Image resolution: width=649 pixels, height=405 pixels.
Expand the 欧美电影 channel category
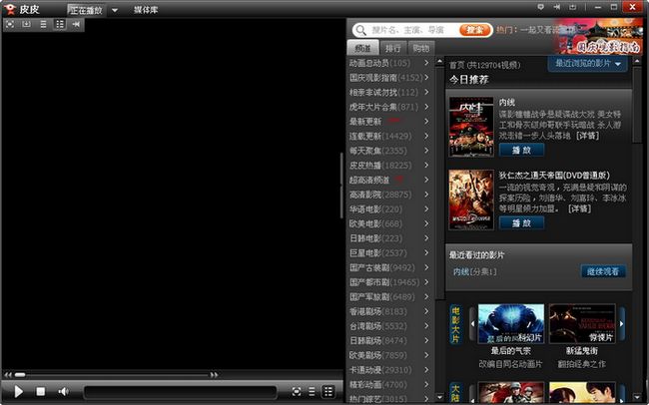tap(385, 223)
